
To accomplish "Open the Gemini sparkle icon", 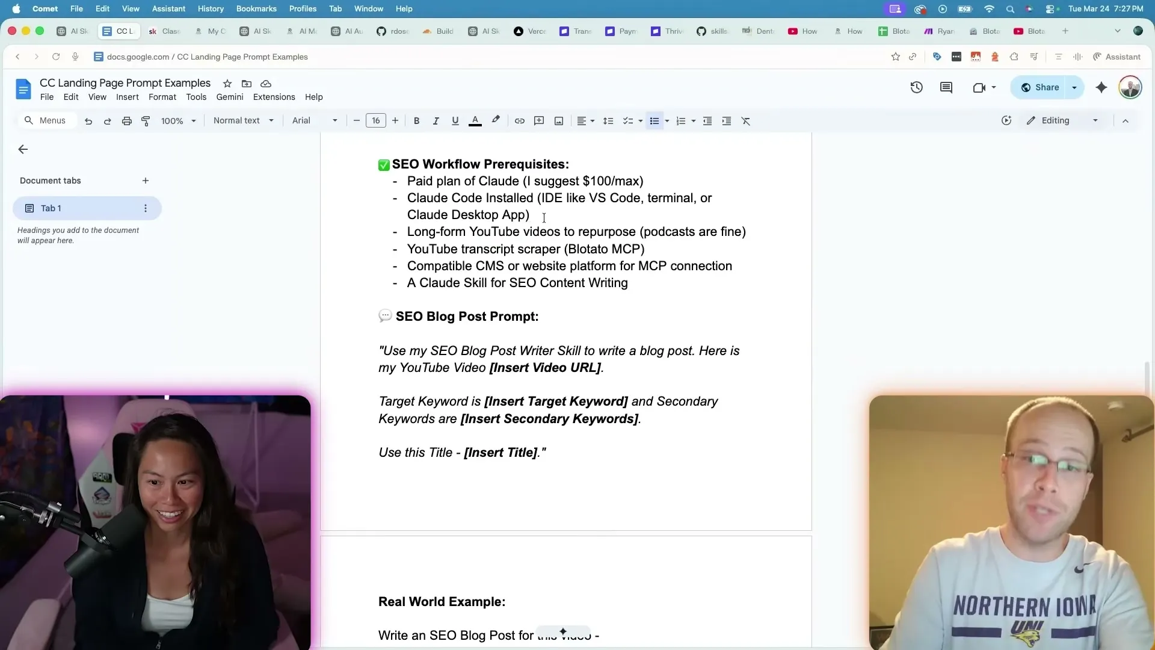I will pyautogui.click(x=1101, y=88).
